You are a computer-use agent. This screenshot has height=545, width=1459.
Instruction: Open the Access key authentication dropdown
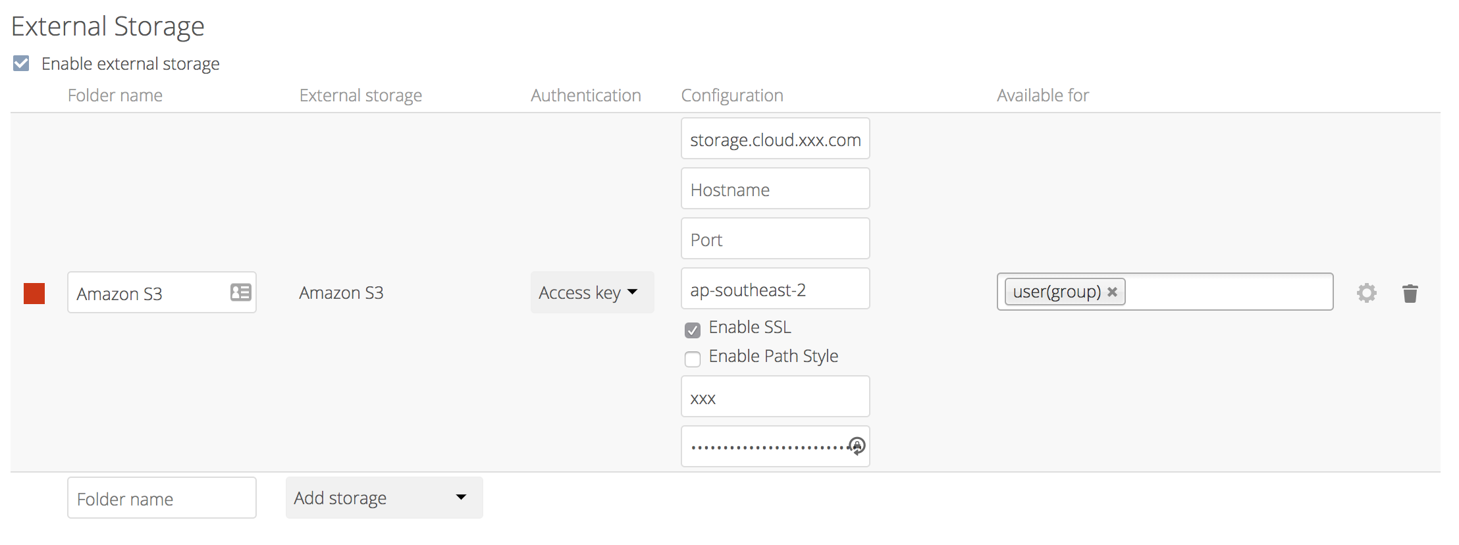(x=592, y=292)
